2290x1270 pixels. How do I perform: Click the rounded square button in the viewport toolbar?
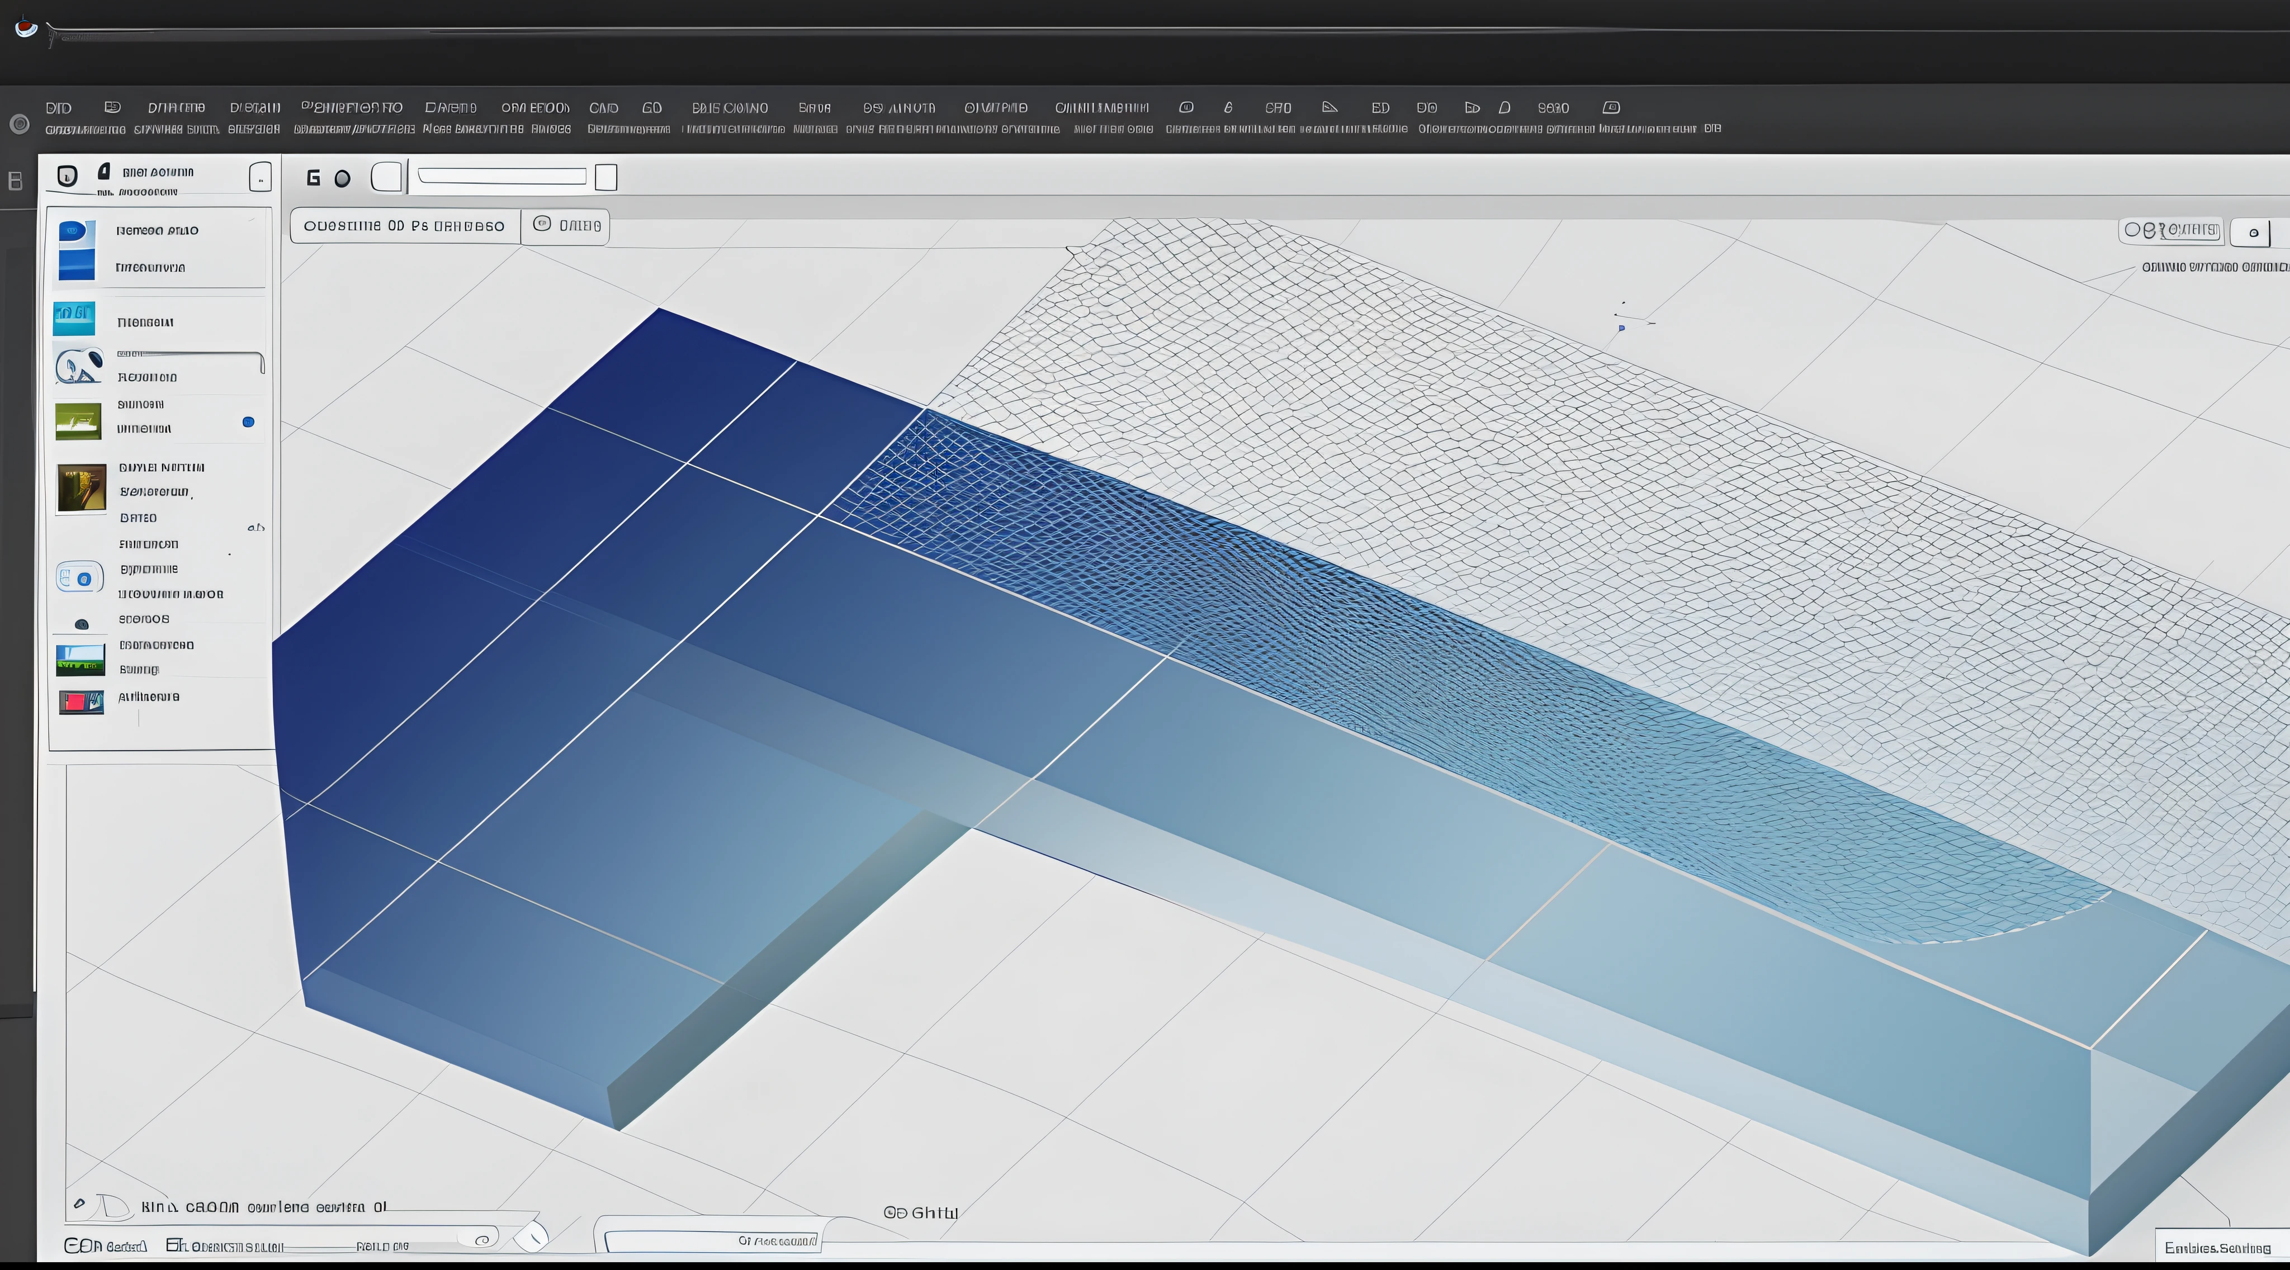pos(387,177)
